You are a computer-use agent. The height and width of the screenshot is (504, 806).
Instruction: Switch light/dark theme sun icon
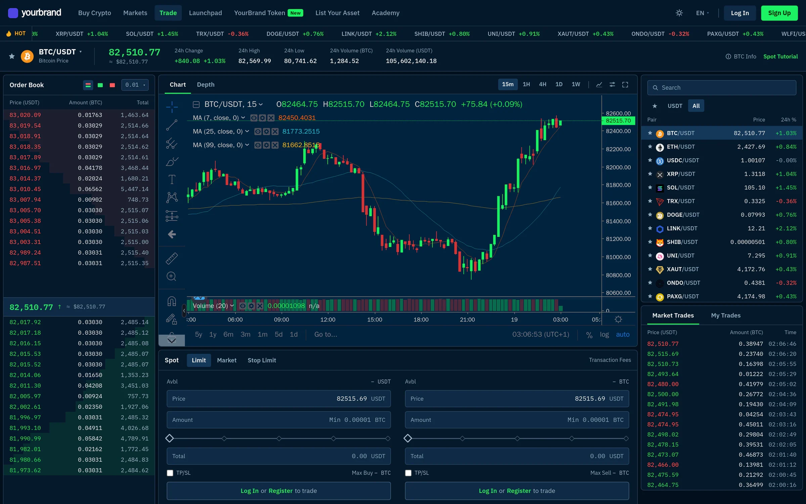coord(679,13)
